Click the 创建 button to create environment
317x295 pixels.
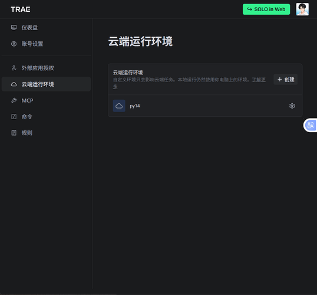tap(285, 80)
